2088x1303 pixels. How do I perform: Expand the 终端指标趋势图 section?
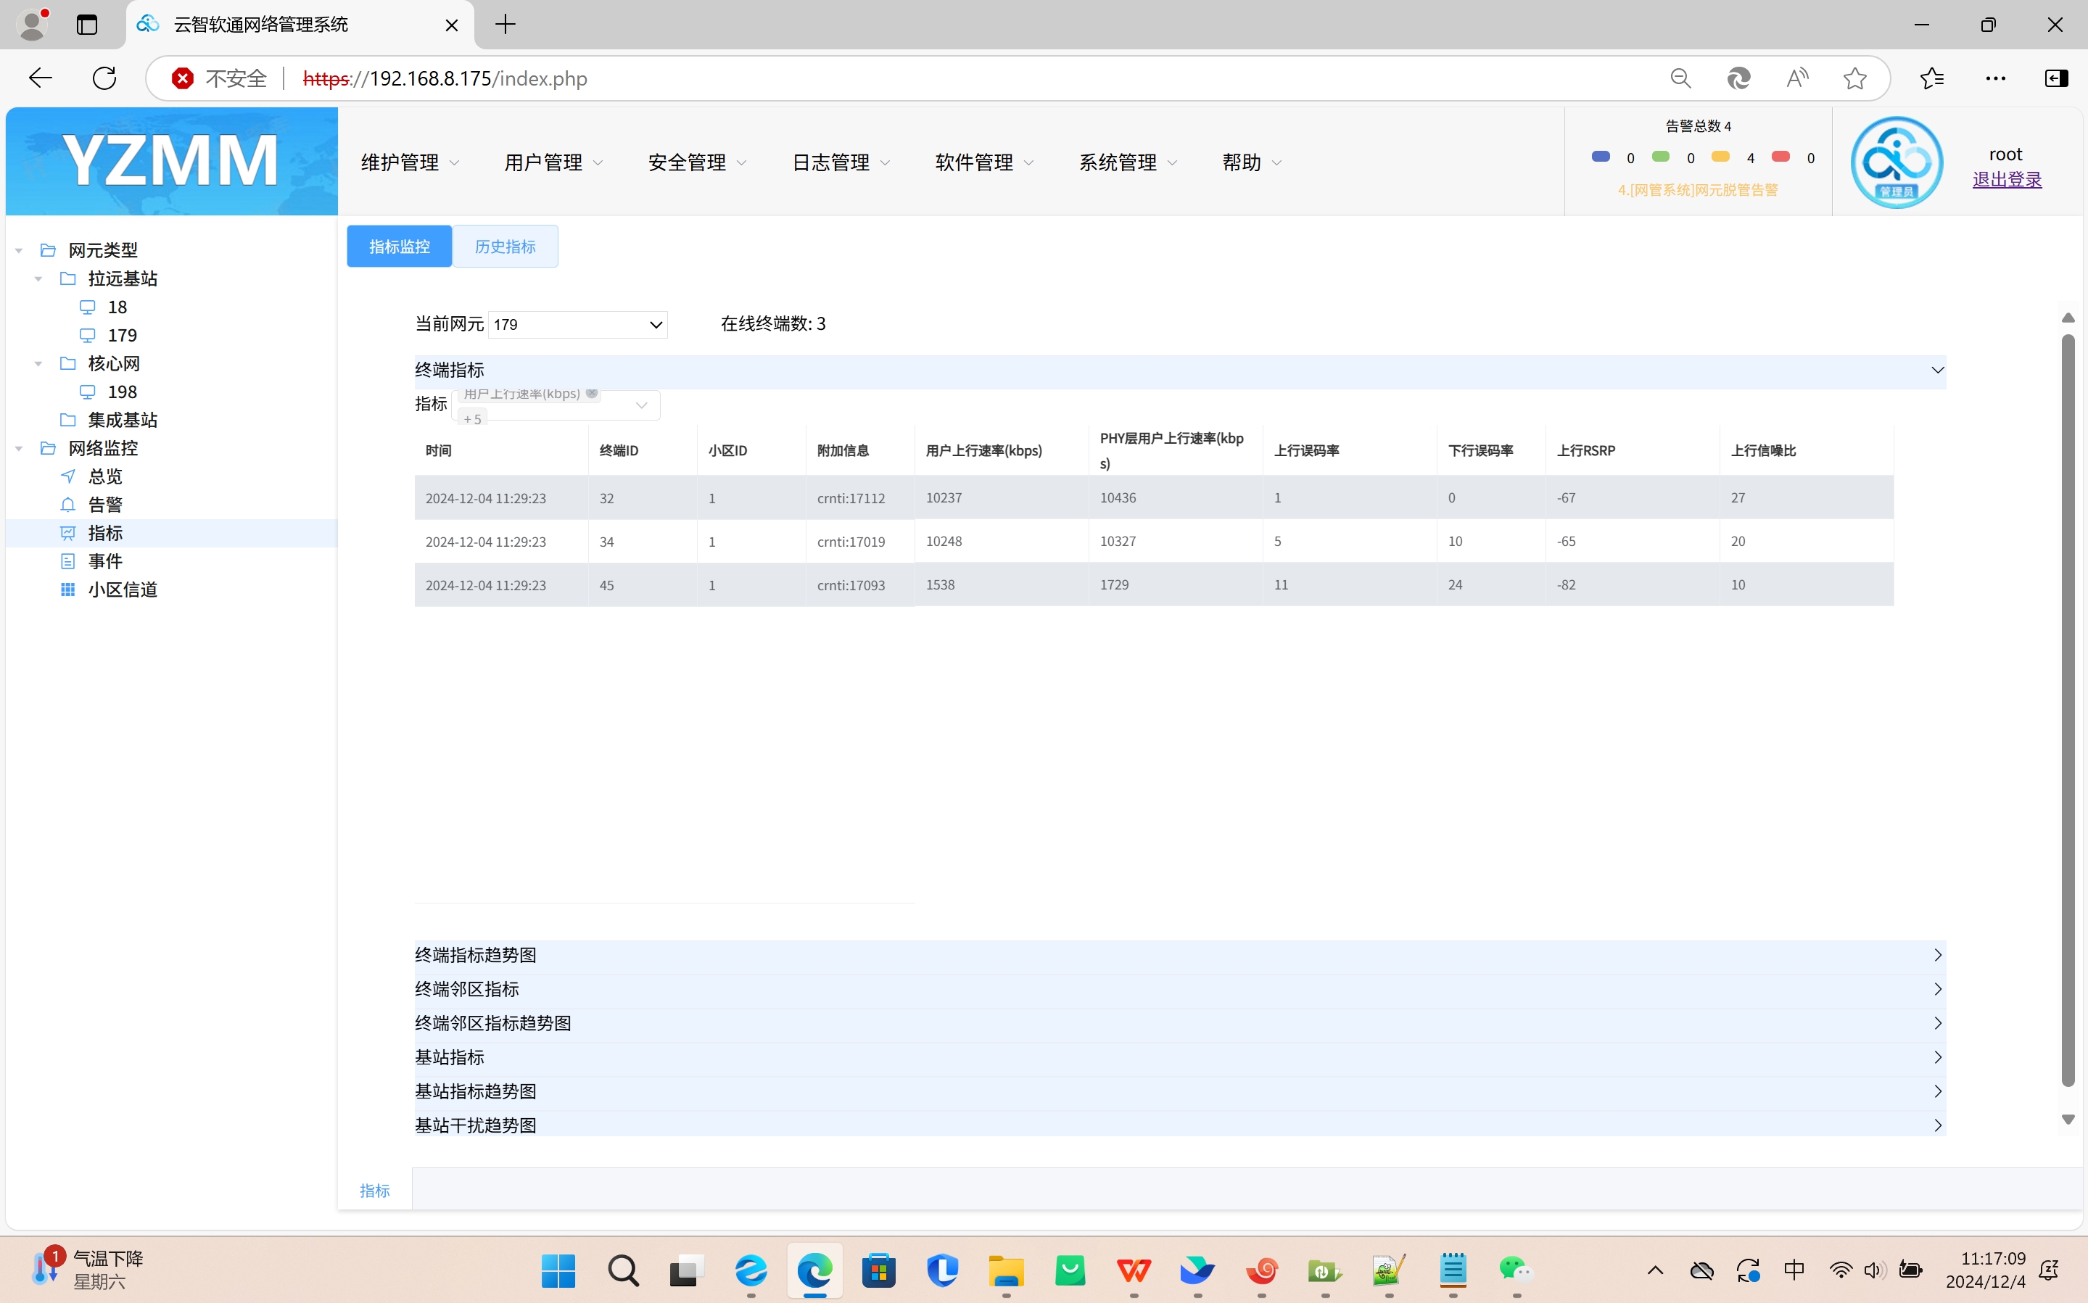click(1180, 955)
